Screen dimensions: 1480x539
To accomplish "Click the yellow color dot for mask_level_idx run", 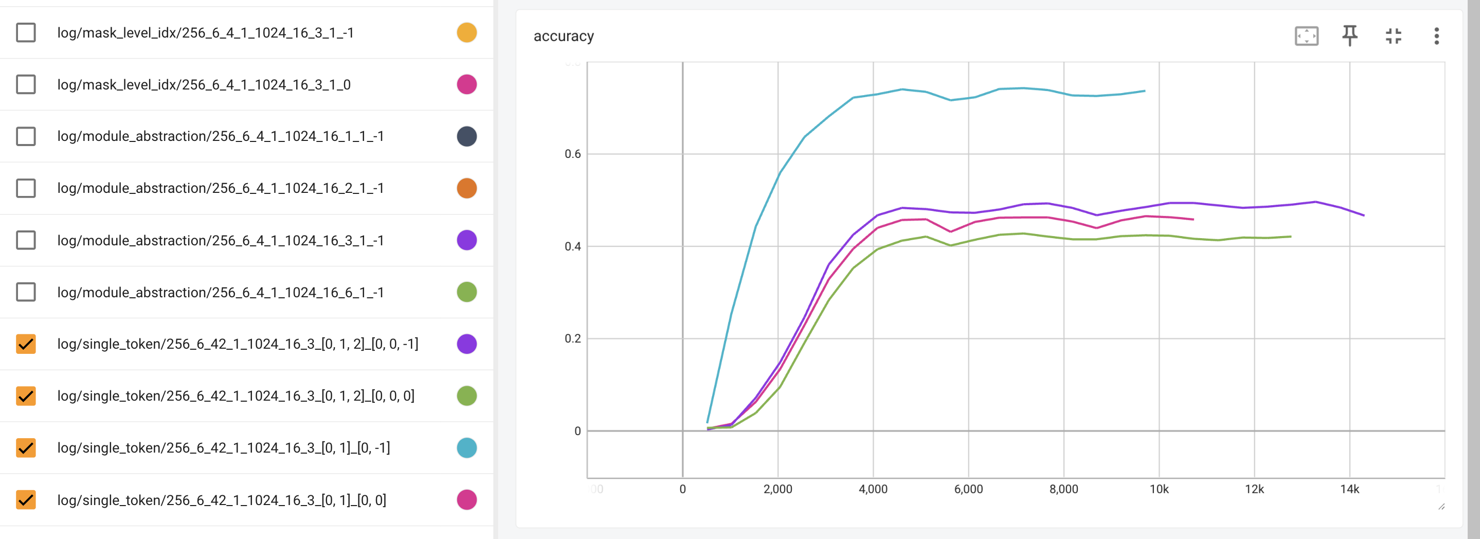I will 466,33.
